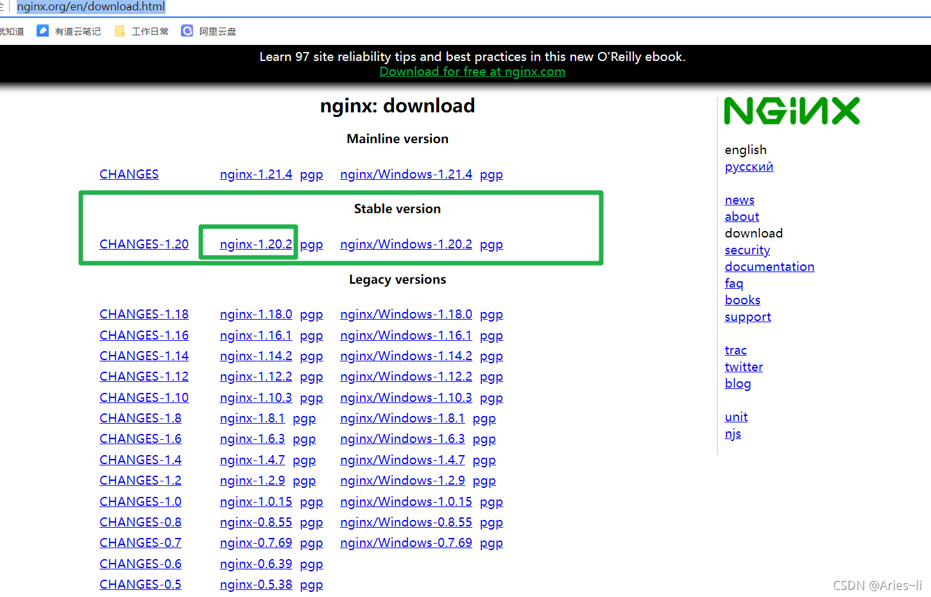931x597 pixels.
Task: Download nginx-0.5.38
Action: (x=256, y=584)
